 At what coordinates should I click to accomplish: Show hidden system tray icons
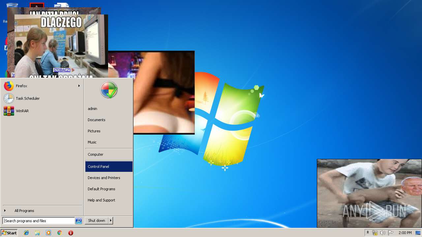(368, 233)
